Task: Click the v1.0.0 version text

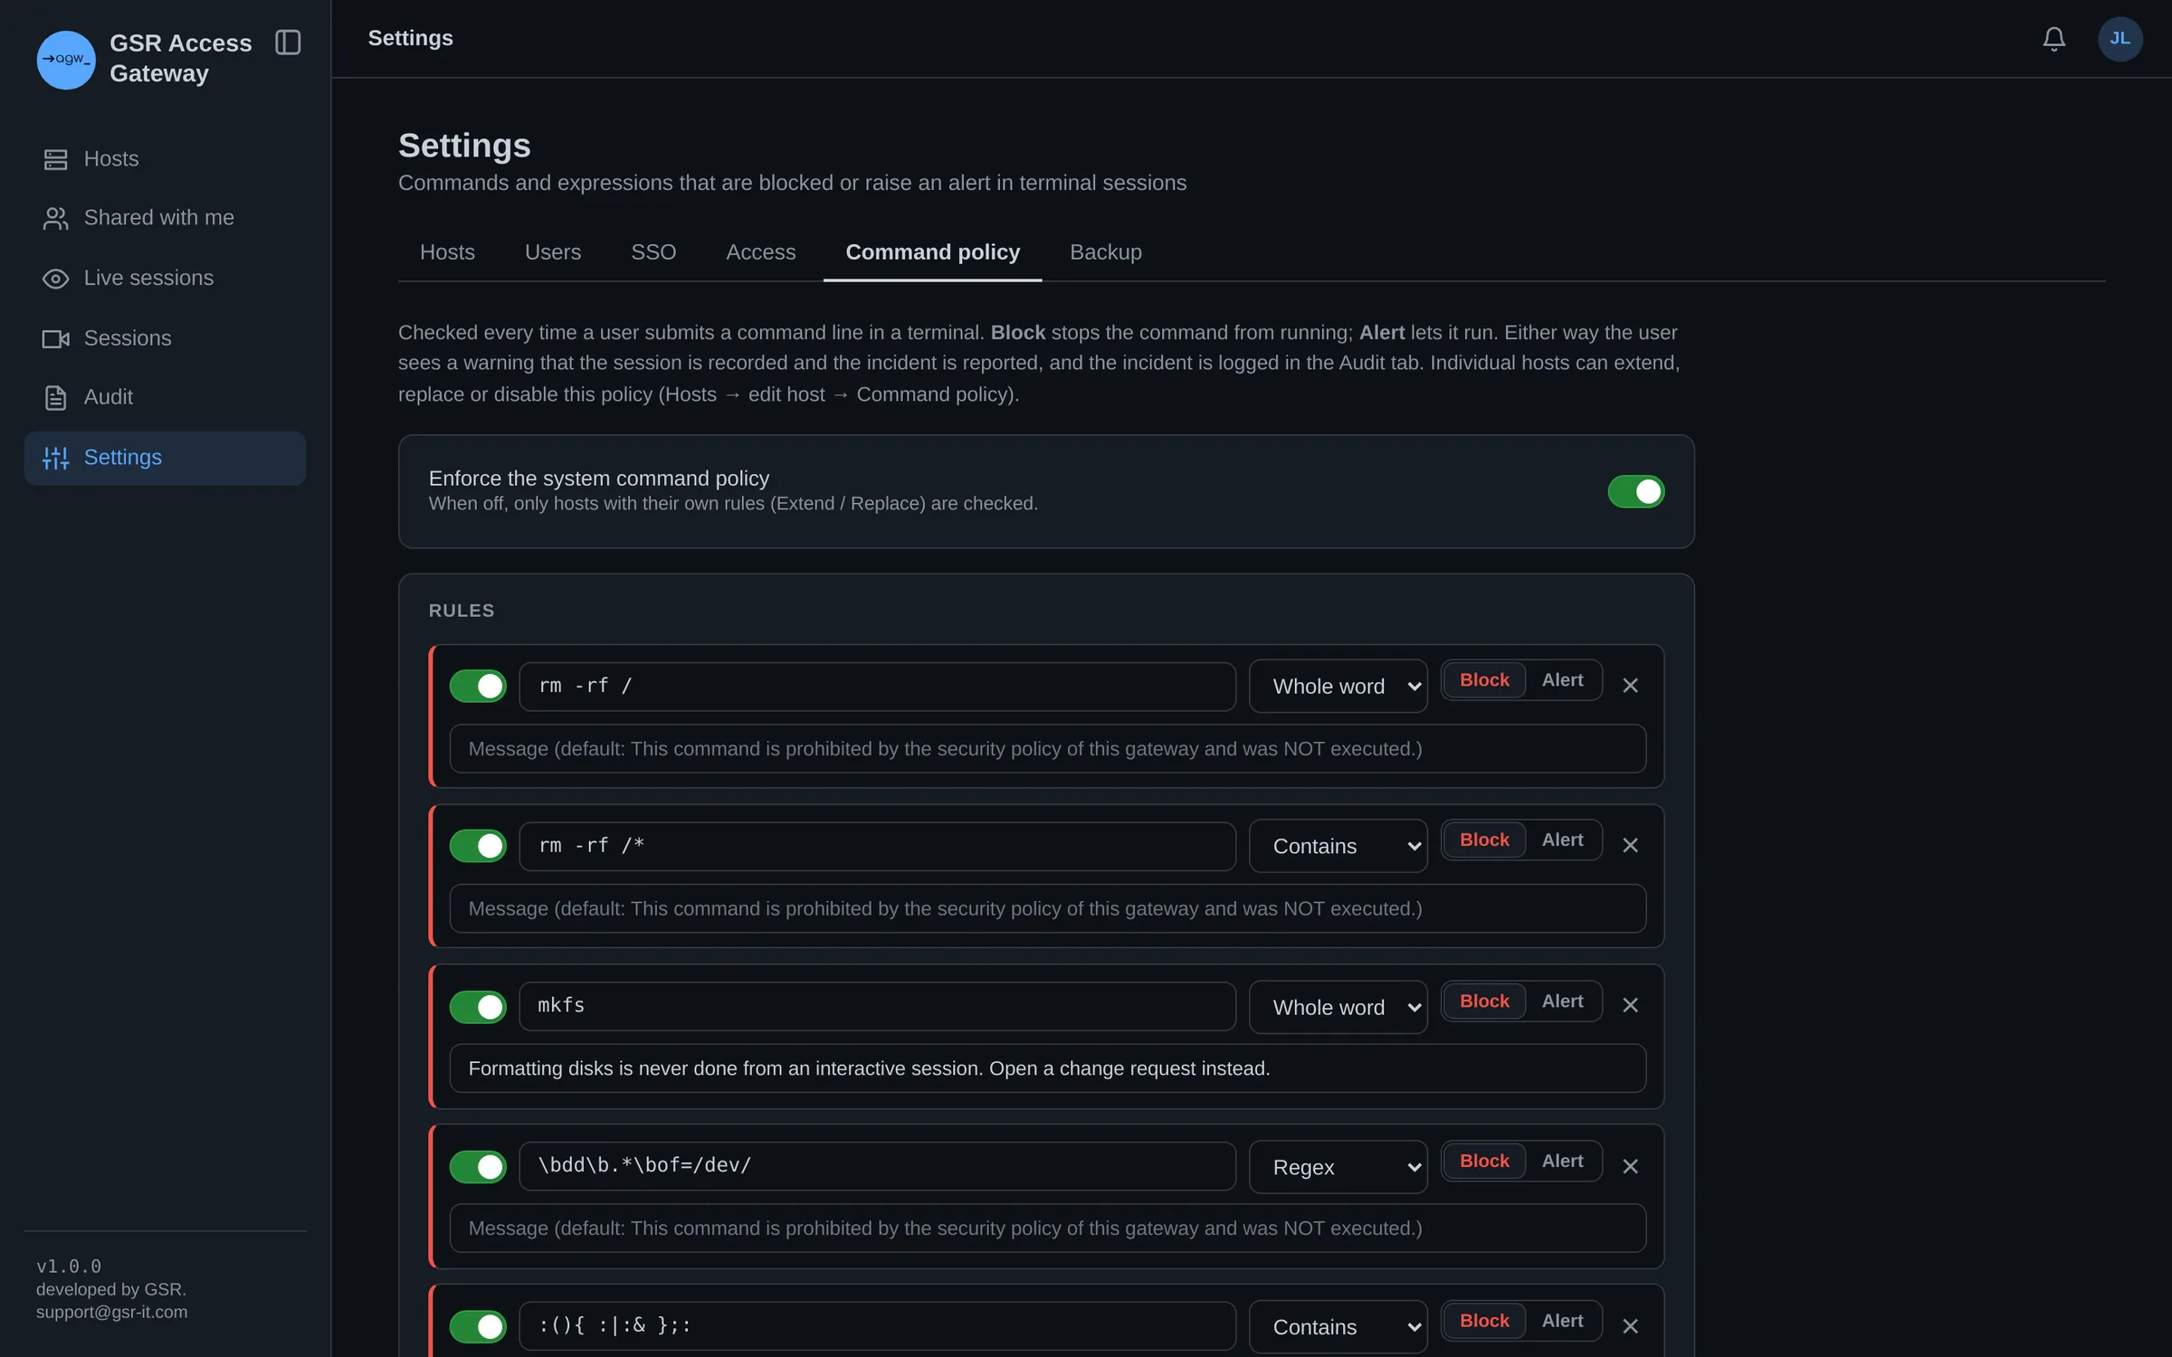Action: 69,1267
